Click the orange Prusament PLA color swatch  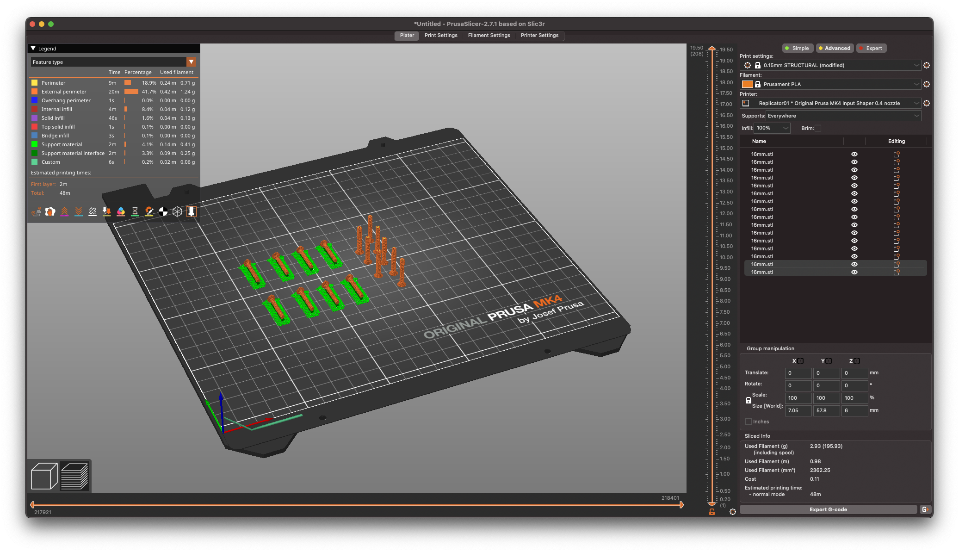coord(747,84)
